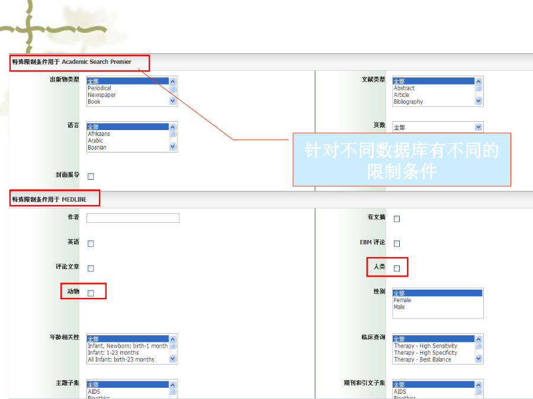Tick the 有文摘 checkbox
Viewport: 533px width, 399px height.
click(397, 219)
